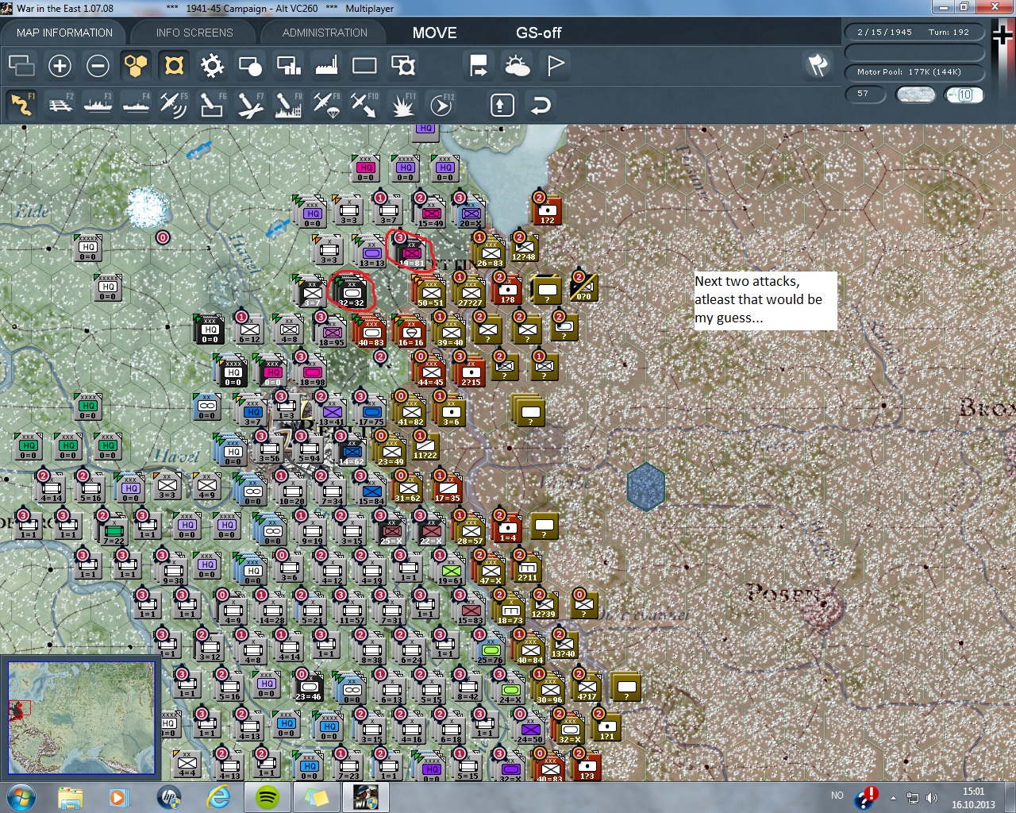Select the F10 air transfer mode icon
1016x813 pixels.
click(364, 105)
